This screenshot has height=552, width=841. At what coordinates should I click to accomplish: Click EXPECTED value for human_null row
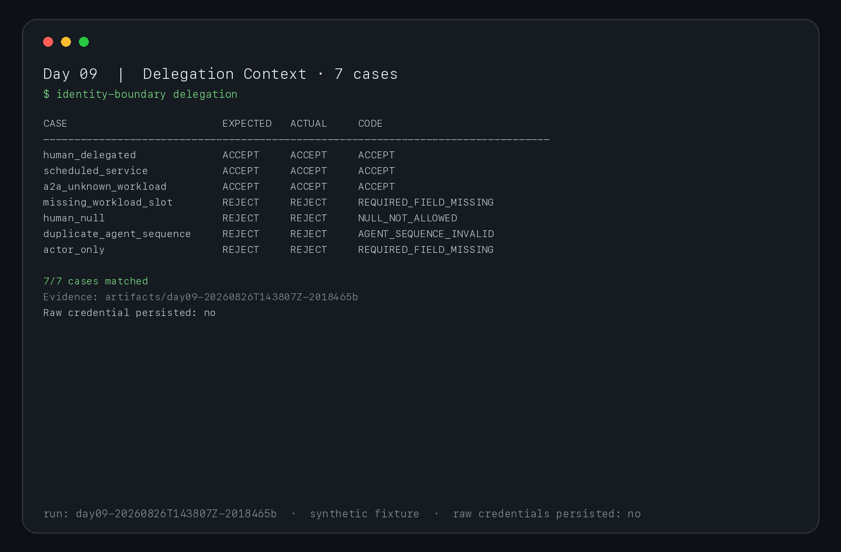click(241, 218)
